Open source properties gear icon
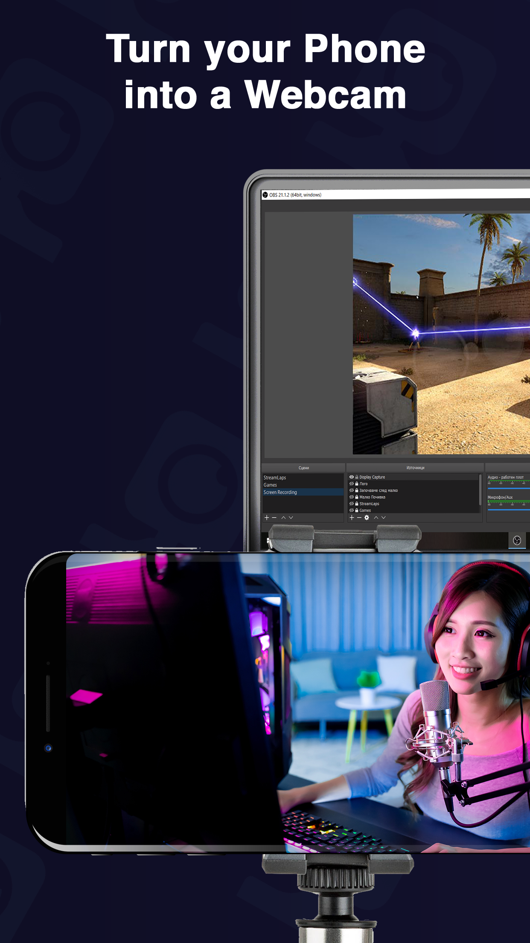This screenshot has height=943, width=530. [x=367, y=518]
